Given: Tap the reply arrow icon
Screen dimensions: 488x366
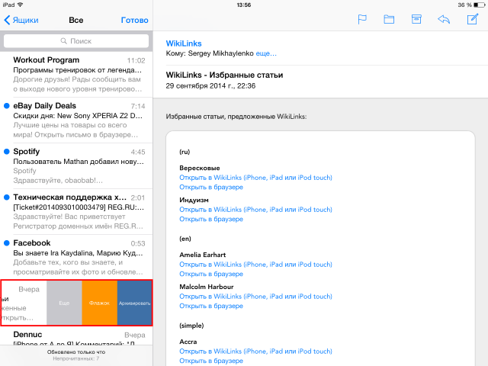Looking at the screenshot, I should tap(444, 20).
